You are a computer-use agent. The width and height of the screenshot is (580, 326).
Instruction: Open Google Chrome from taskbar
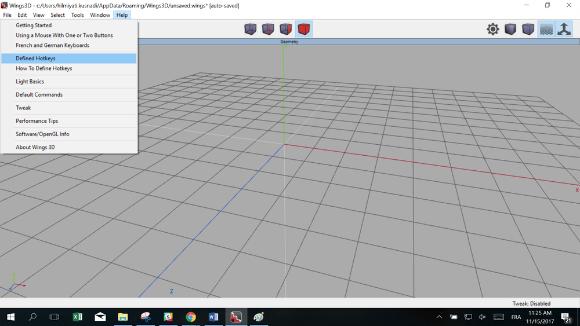tap(190, 317)
